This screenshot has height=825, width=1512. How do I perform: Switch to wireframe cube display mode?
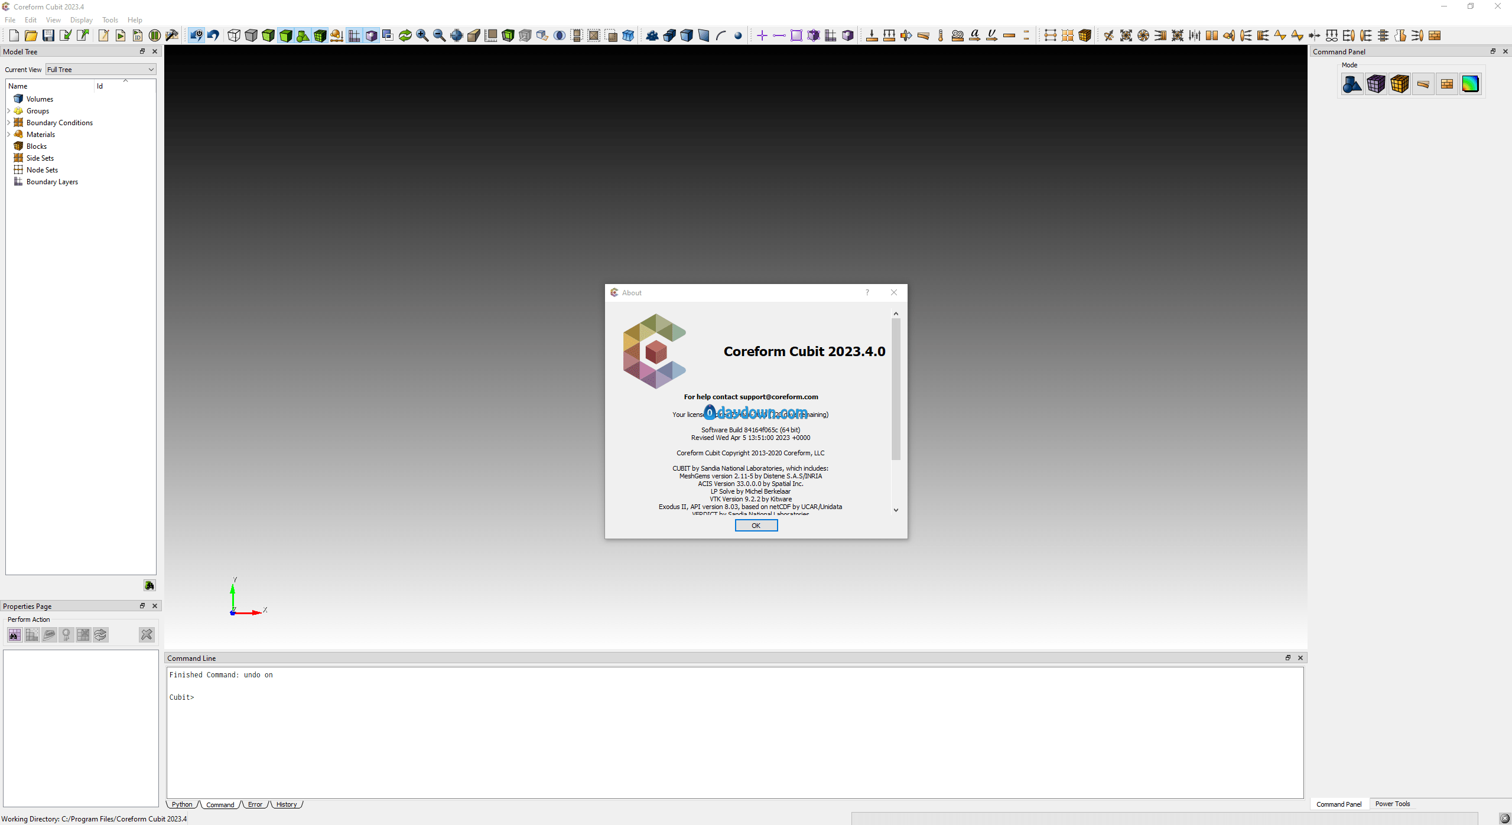(234, 35)
